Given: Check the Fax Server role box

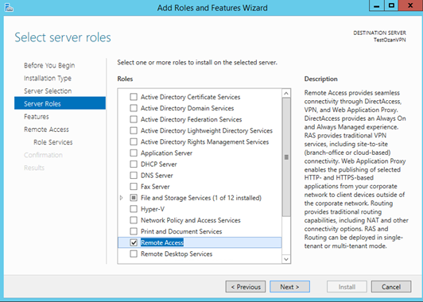Looking at the screenshot, I should click(134, 186).
